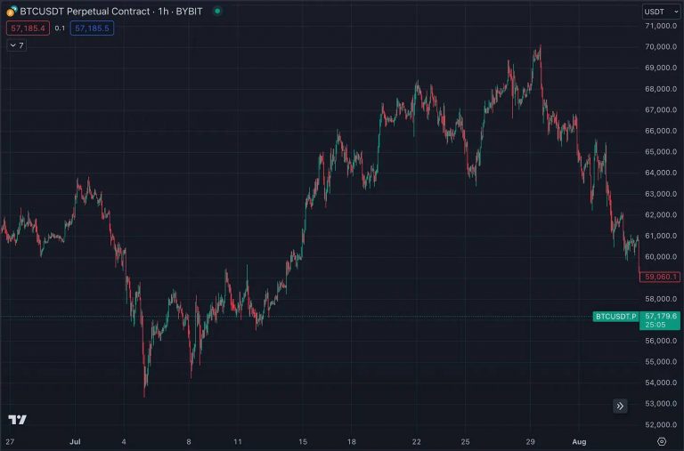This screenshot has height=451, width=684.
Task: Click the green market status dot
Action: pyautogui.click(x=217, y=11)
